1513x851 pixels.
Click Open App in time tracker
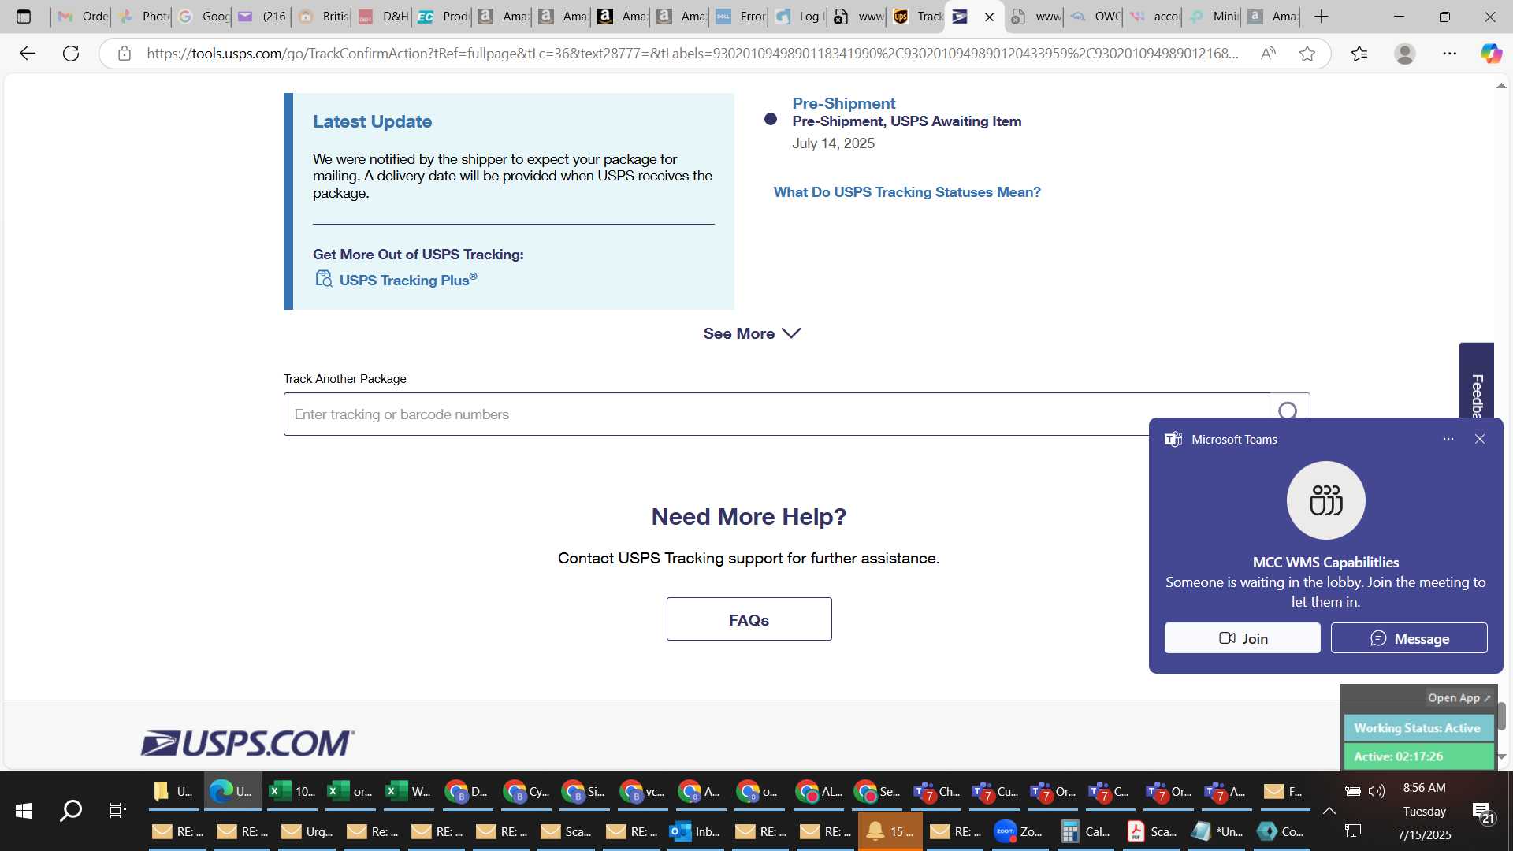[1459, 698]
